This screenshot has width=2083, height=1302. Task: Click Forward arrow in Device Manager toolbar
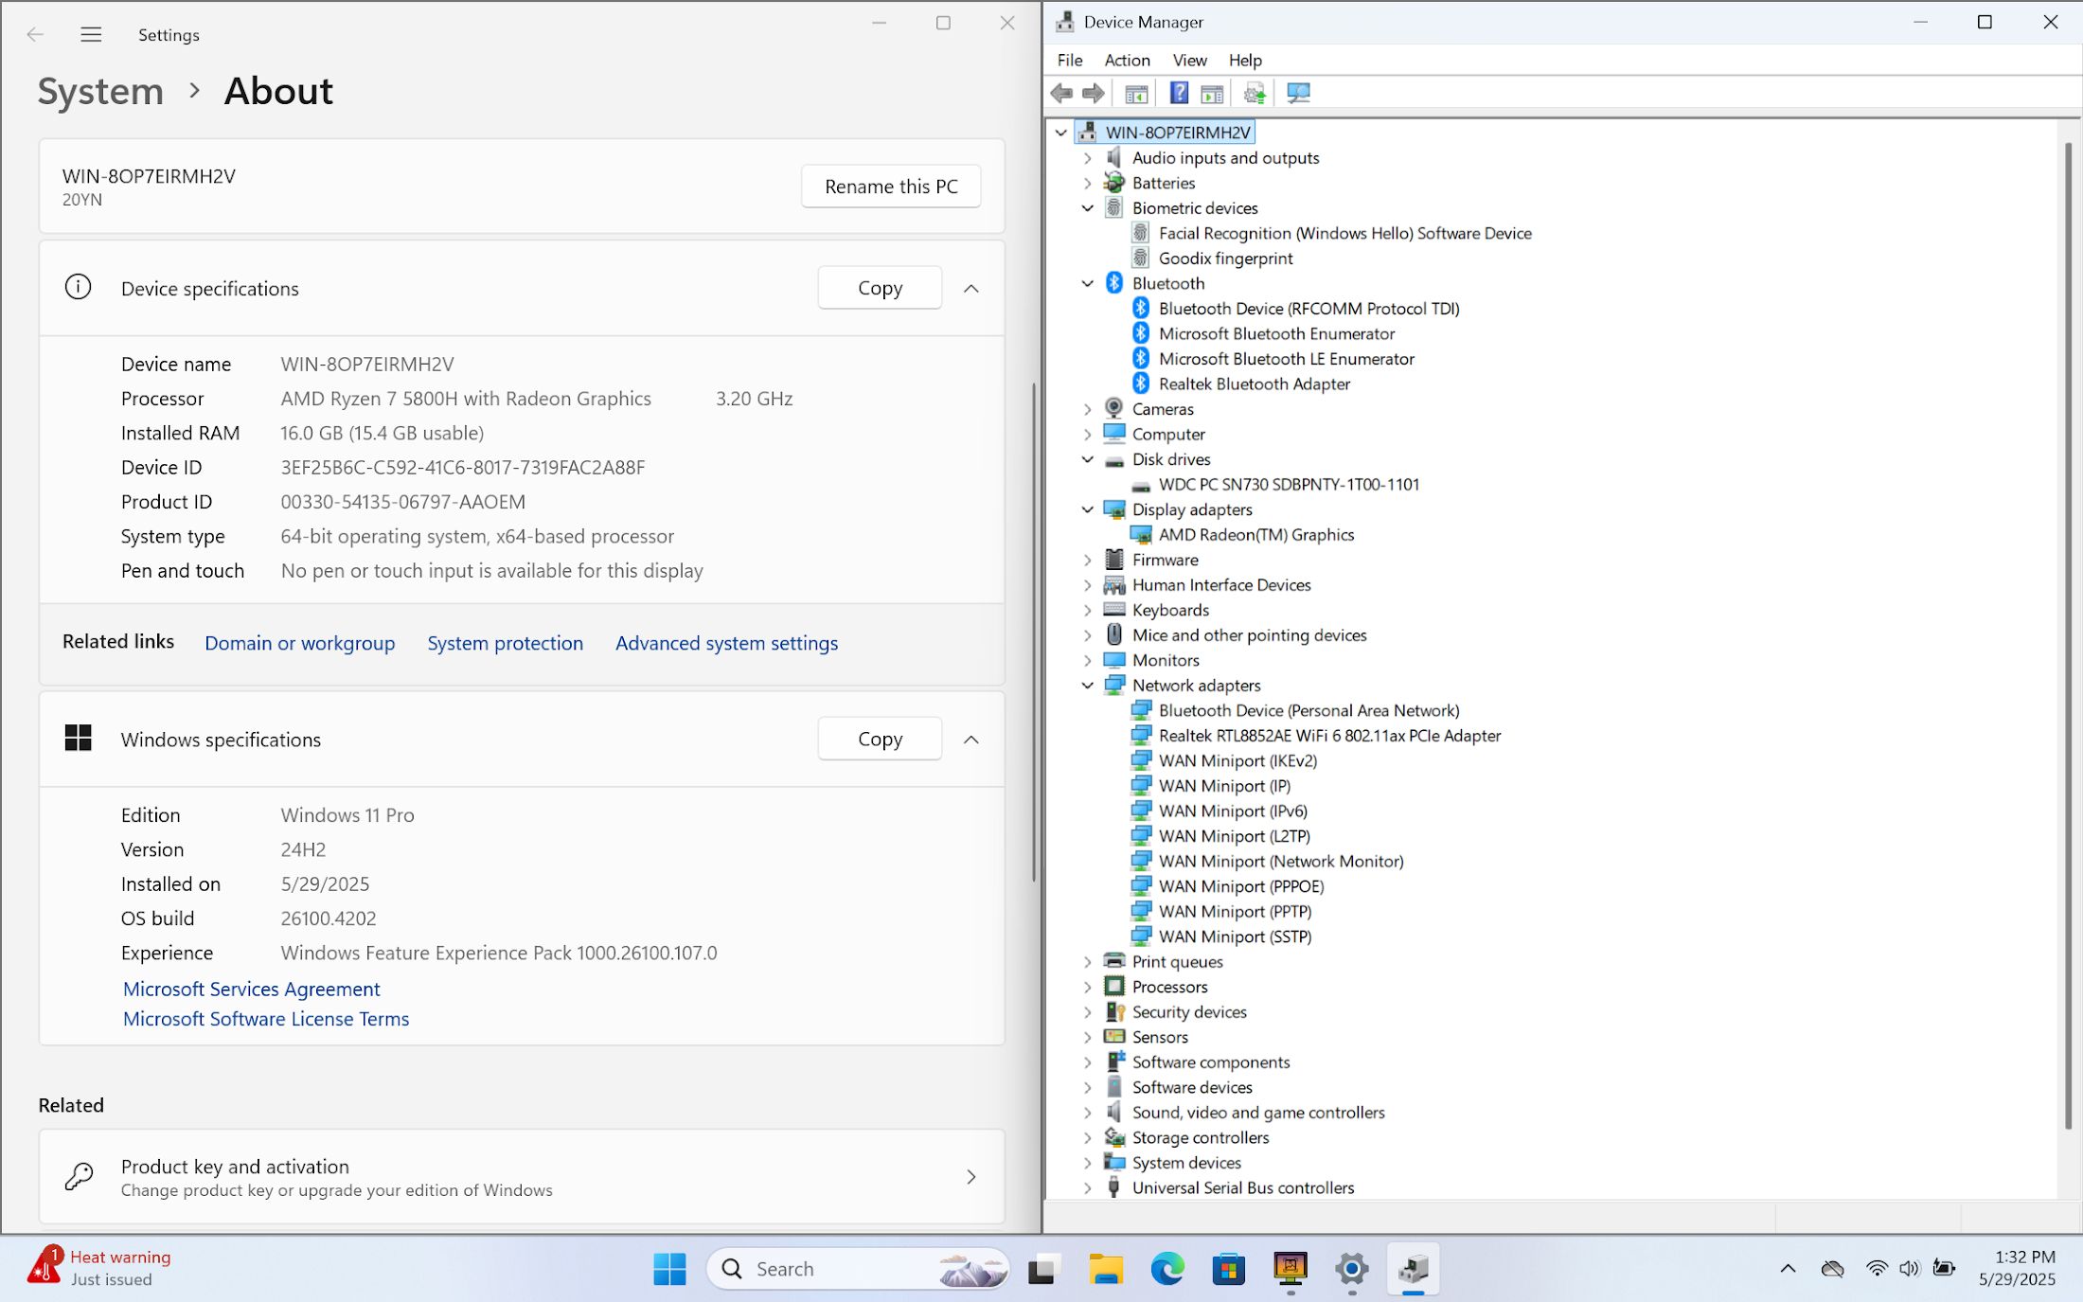tap(1094, 93)
